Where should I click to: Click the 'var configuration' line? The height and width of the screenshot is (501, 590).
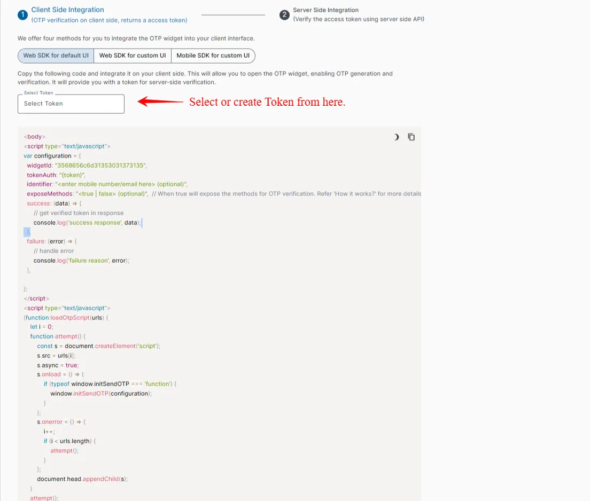[52, 156]
